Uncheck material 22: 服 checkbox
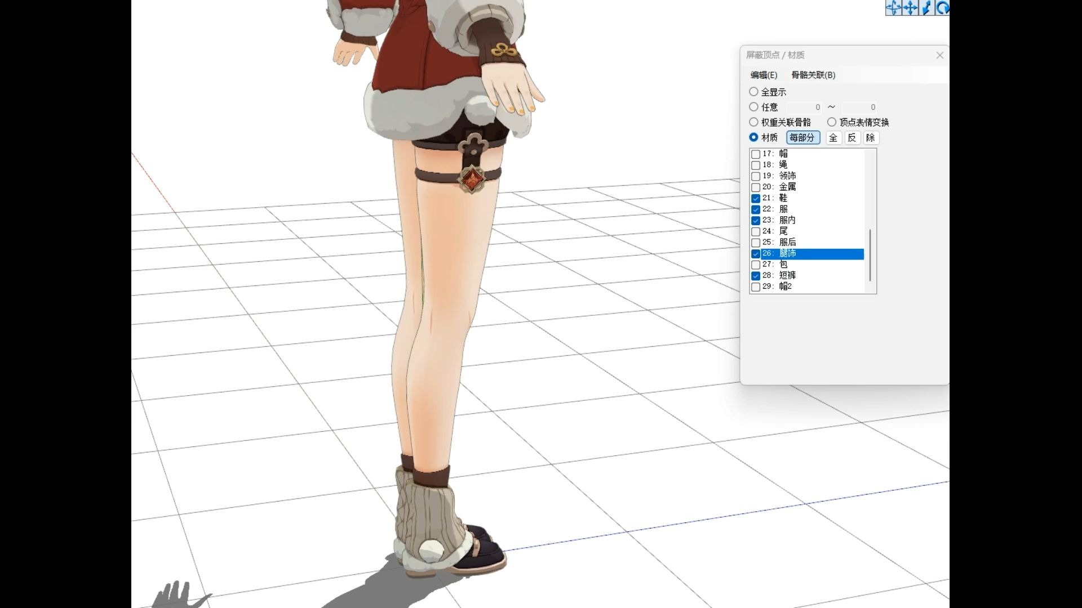This screenshot has width=1082, height=608. click(x=756, y=209)
